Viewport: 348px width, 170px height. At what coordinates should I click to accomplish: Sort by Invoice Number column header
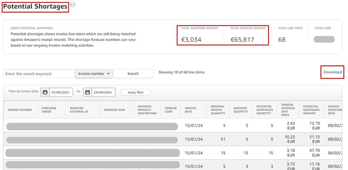coord(20,110)
